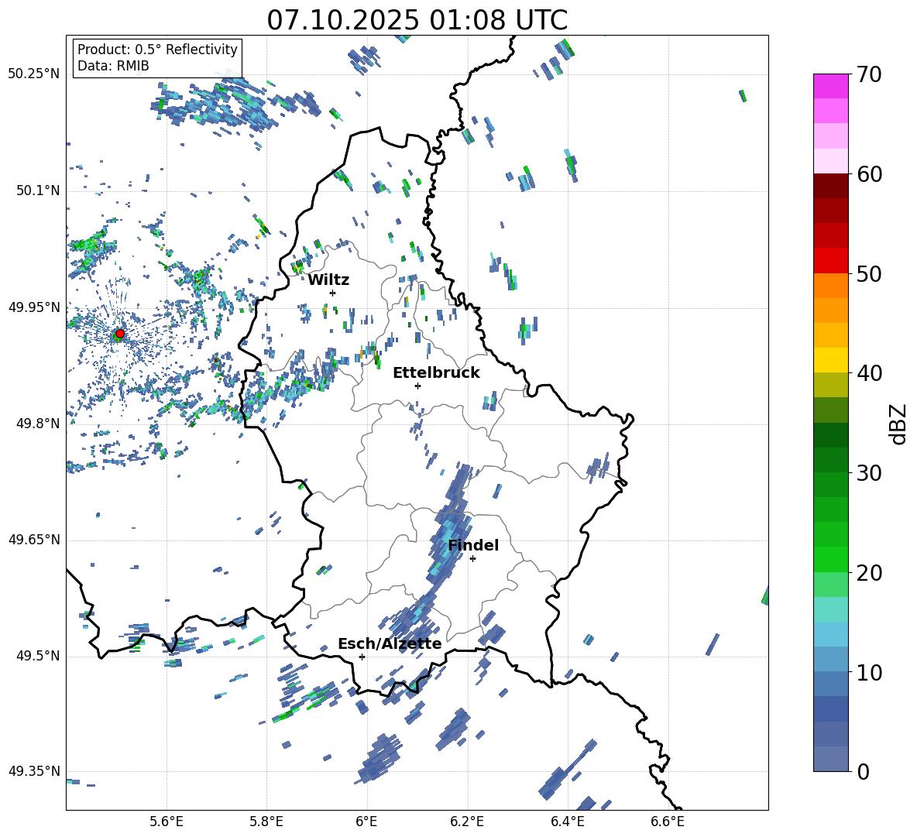
Task: Click the red radar station dot
Action: click(x=120, y=334)
